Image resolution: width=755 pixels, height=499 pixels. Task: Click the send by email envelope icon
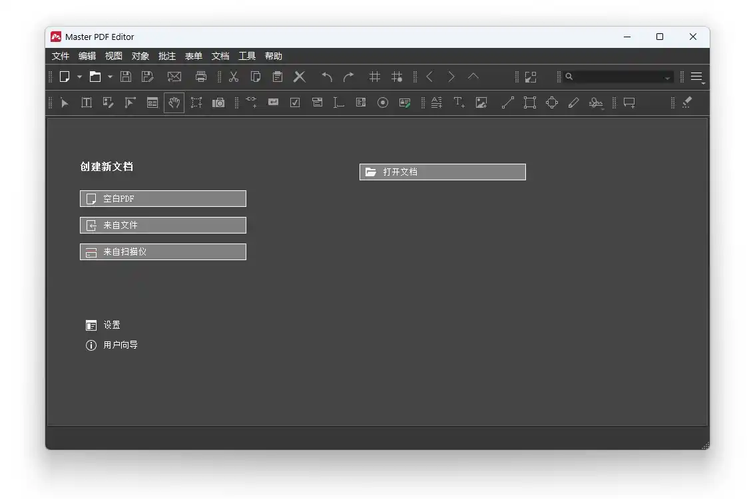click(x=174, y=77)
